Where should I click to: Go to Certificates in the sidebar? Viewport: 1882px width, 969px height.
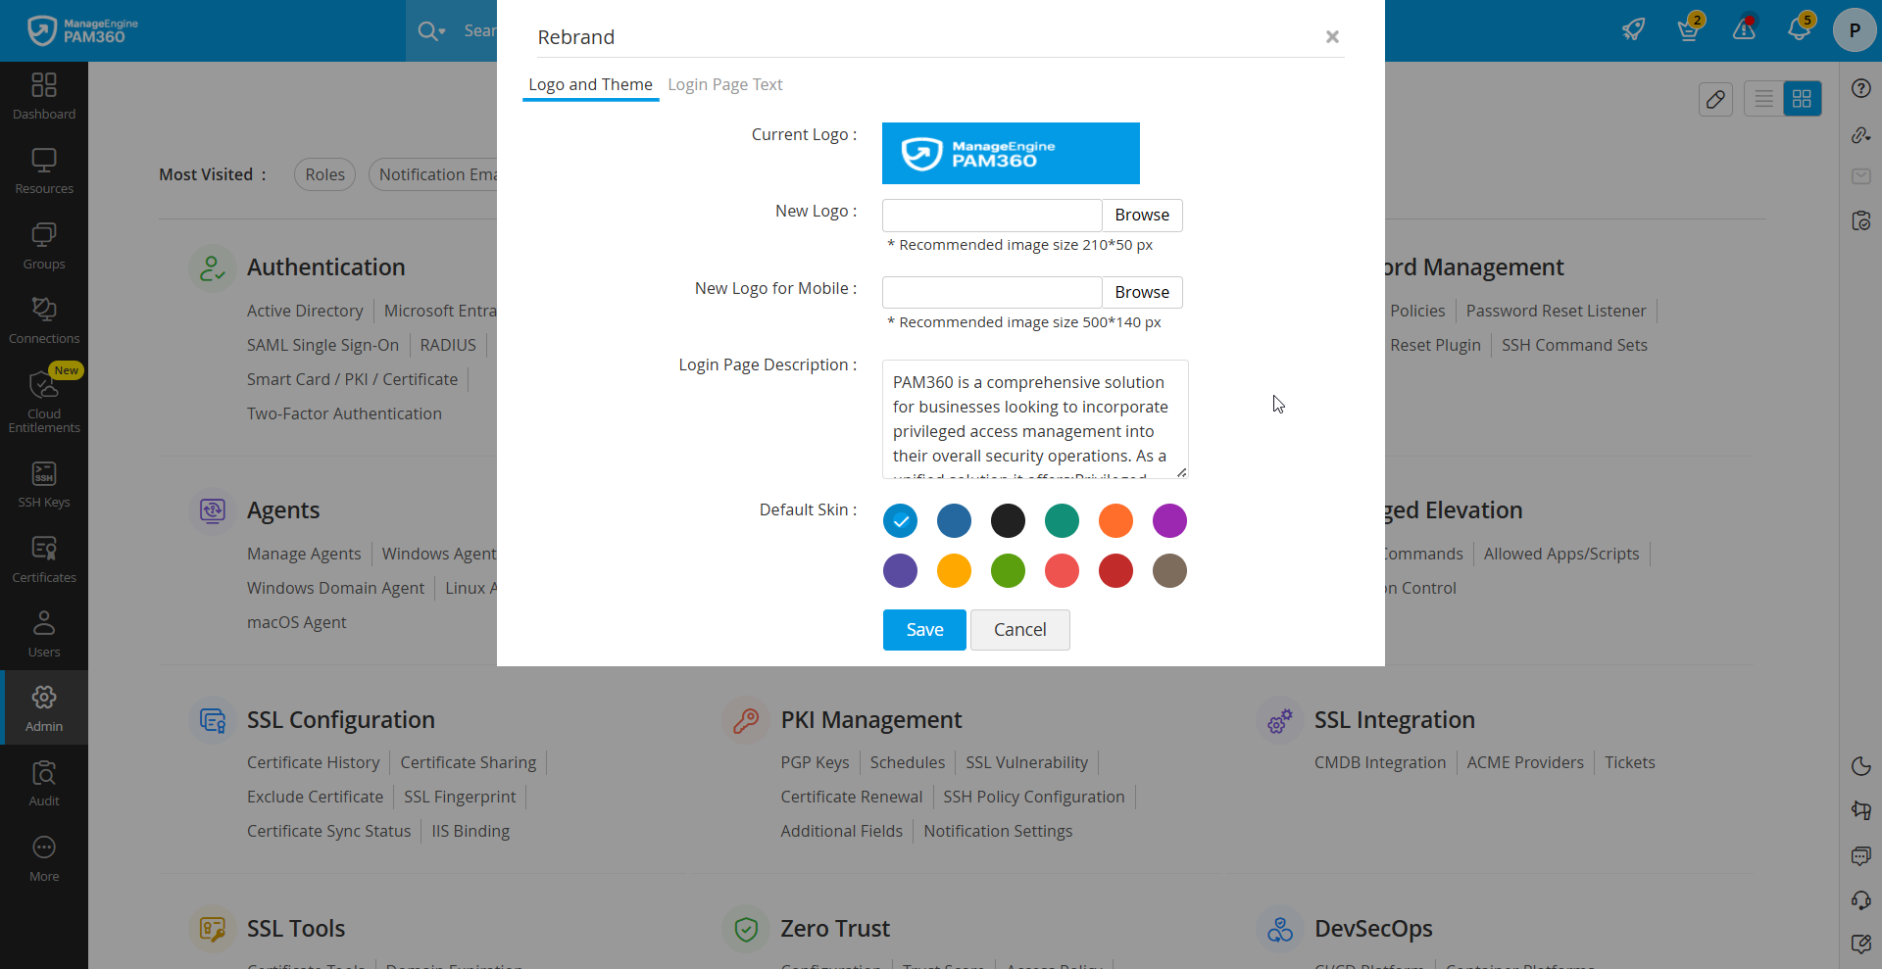click(44, 560)
